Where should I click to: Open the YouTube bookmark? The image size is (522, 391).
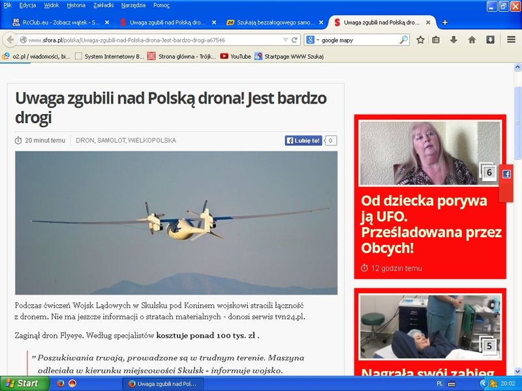[236, 57]
